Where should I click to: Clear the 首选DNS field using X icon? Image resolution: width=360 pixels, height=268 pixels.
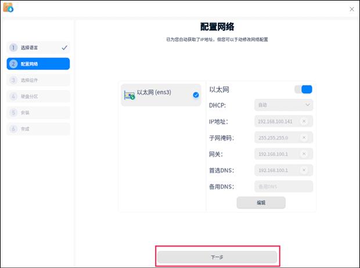[x=304, y=170]
